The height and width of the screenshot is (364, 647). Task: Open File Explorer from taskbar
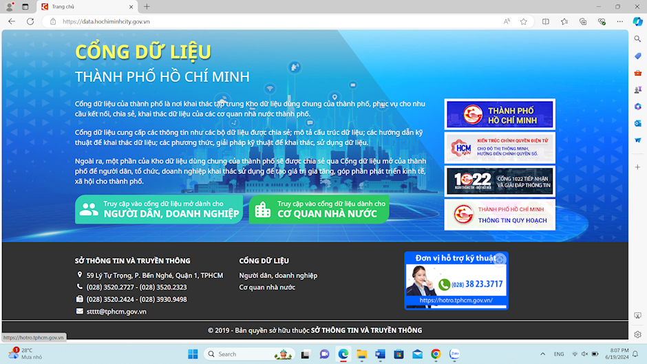click(x=361, y=354)
